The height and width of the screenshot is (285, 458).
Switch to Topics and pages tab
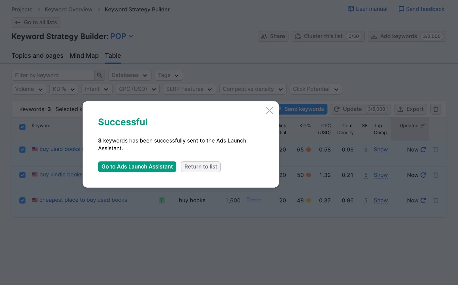click(37, 56)
